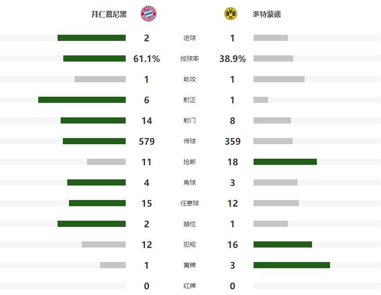This screenshot has width=381, height=295.
Task: Select the 射门 shots stat label
Action: 189,120
